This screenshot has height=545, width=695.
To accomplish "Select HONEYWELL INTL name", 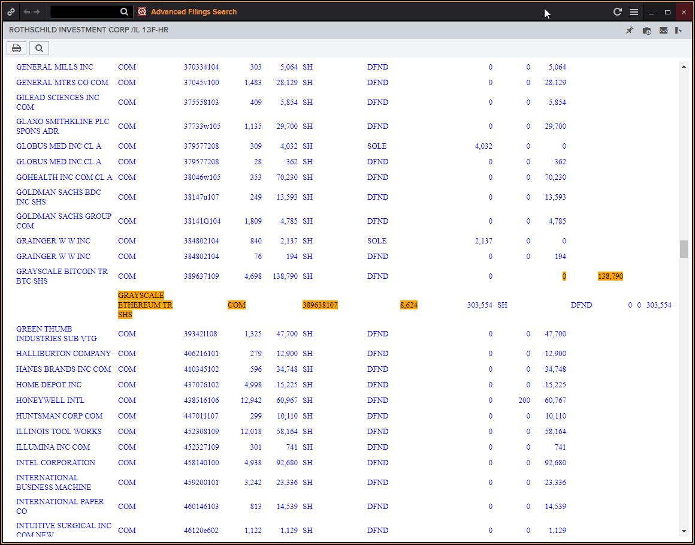I will (50, 401).
